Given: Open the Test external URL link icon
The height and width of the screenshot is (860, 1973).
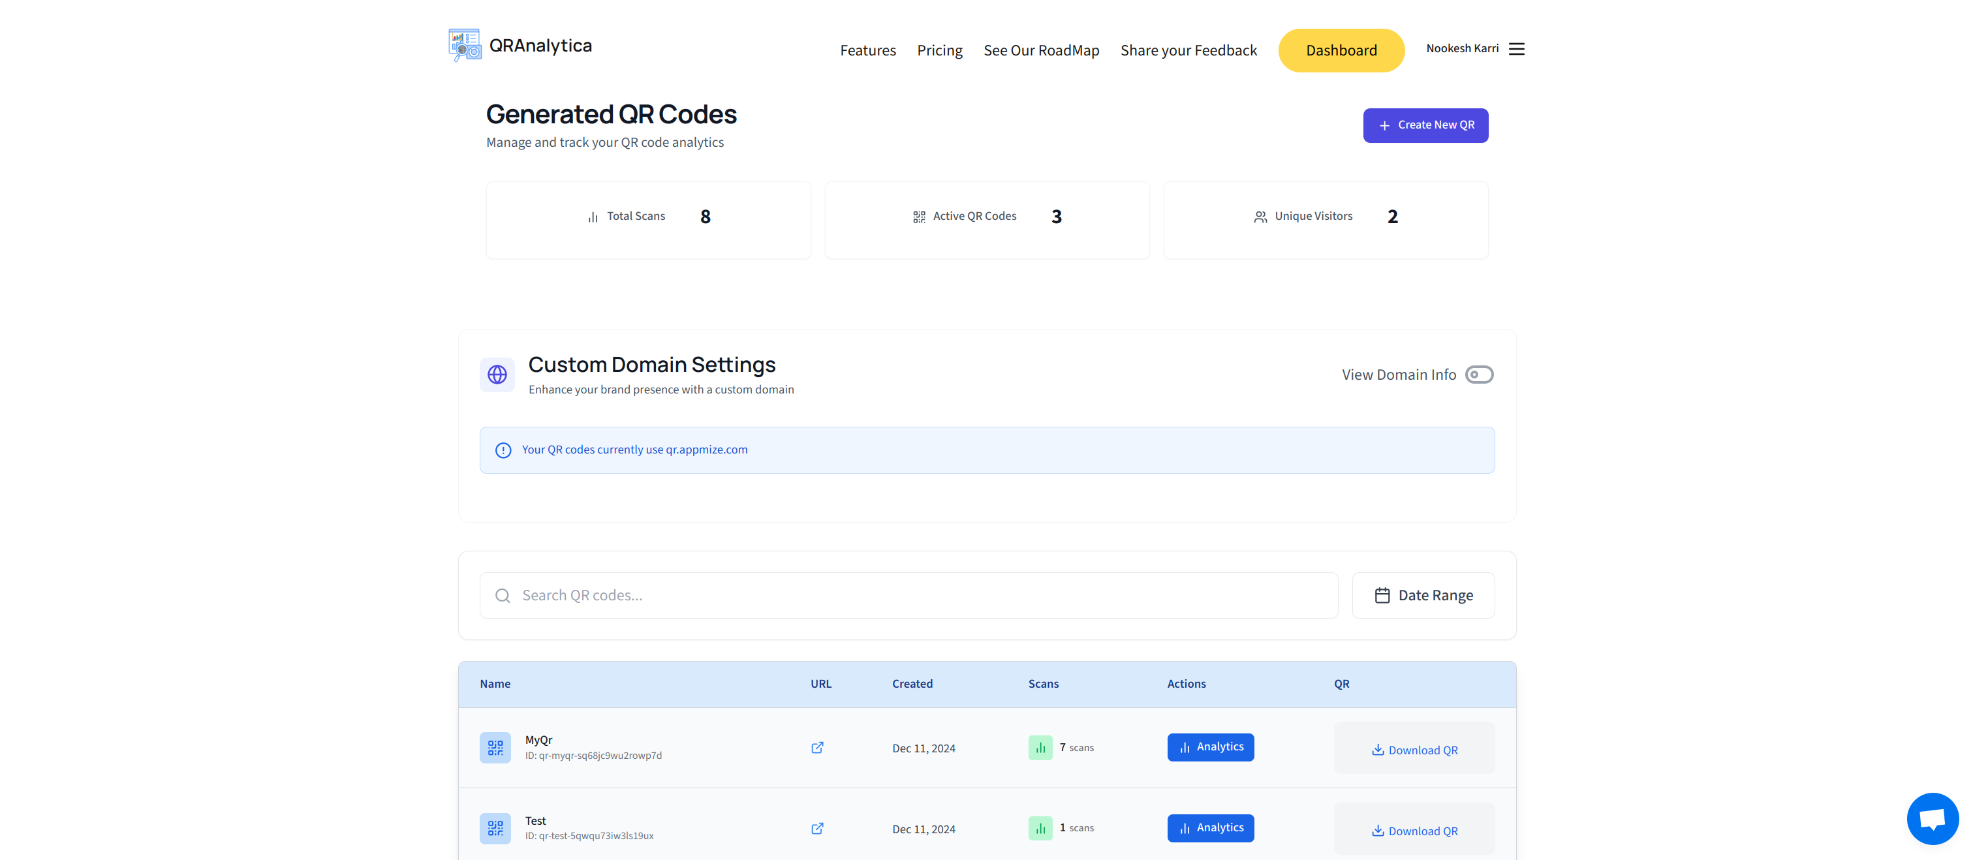Looking at the screenshot, I should (817, 829).
